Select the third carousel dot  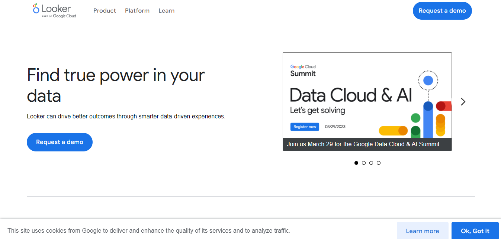371,163
